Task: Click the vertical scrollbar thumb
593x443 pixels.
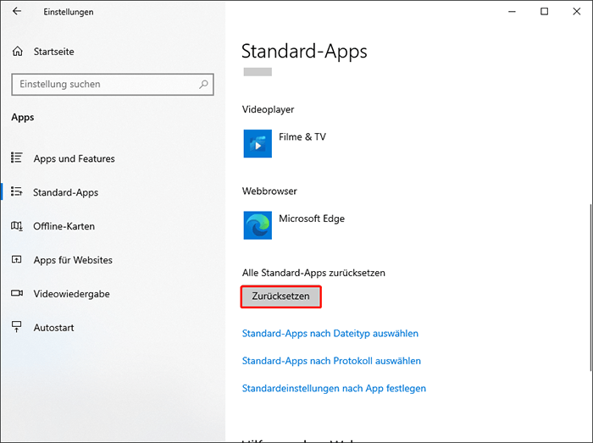Action: pyautogui.click(x=590, y=287)
